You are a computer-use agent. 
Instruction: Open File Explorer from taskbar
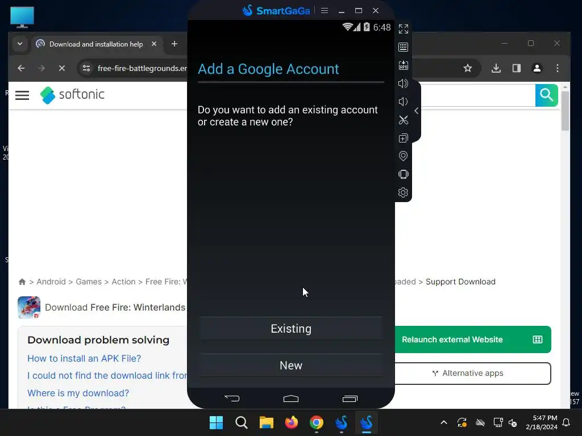pyautogui.click(x=267, y=422)
